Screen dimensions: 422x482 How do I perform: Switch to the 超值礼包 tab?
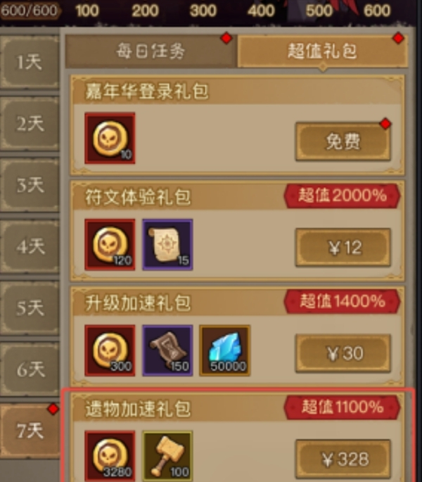point(322,51)
